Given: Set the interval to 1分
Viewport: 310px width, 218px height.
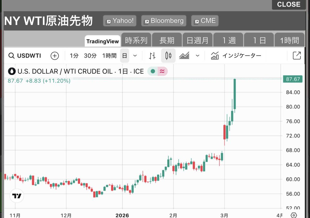Looking at the screenshot, I should 74,56.
